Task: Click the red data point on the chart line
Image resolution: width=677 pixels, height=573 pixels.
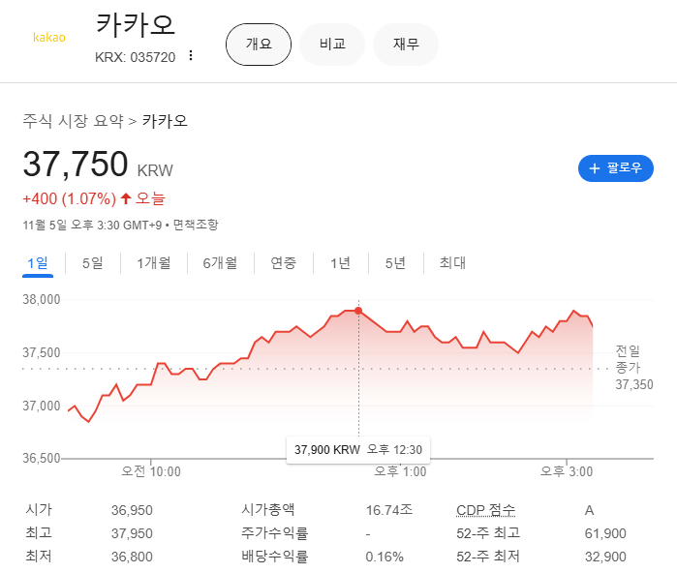Action: pos(358,311)
